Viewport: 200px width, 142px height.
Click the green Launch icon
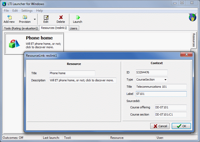point(78,17)
